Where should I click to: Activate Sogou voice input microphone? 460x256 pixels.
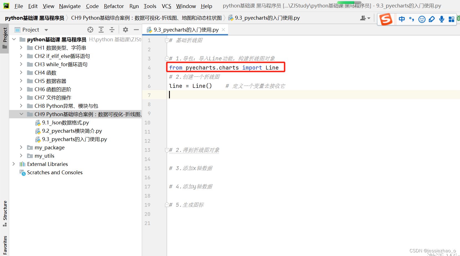(x=441, y=19)
